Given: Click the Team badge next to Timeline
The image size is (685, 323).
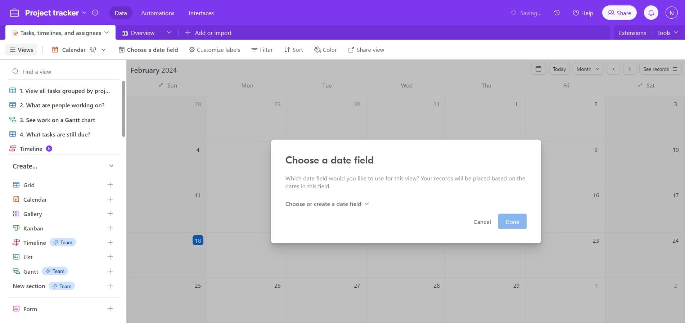Looking at the screenshot, I should (x=63, y=242).
